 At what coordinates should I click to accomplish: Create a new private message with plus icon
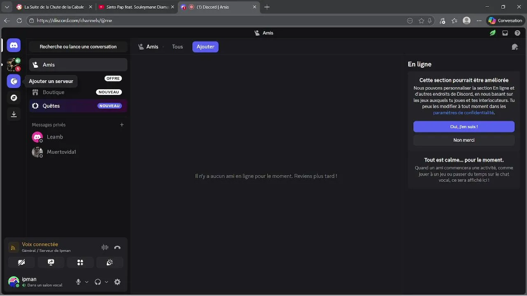pyautogui.click(x=122, y=125)
